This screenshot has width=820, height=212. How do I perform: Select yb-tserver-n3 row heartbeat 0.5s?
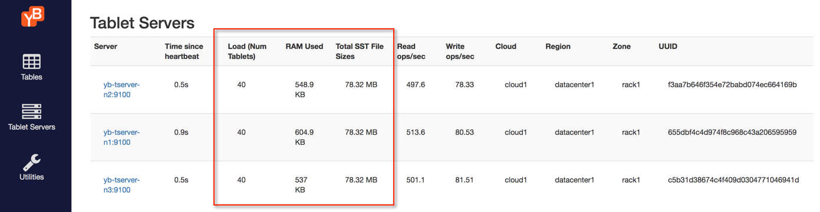pos(181,180)
